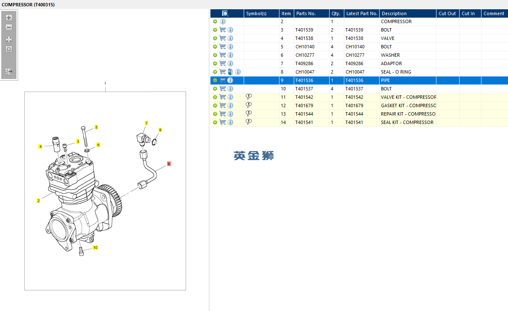Viewport: 508px width, 311px height.
Task: Add WASHER CH10277 to cart
Action: 223,55
